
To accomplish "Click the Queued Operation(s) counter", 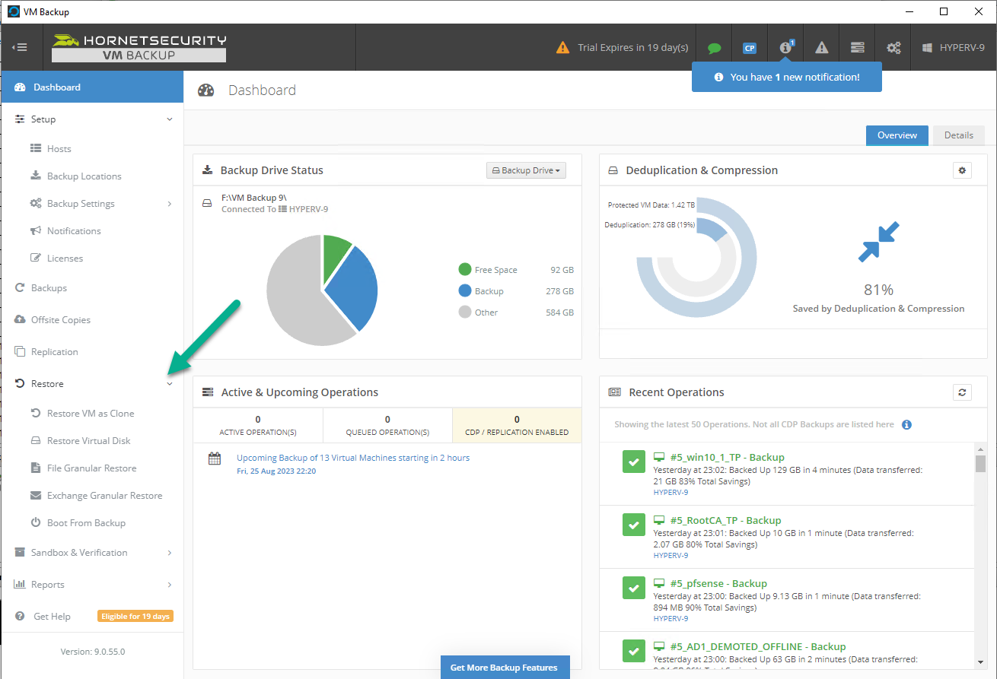I will click(387, 426).
